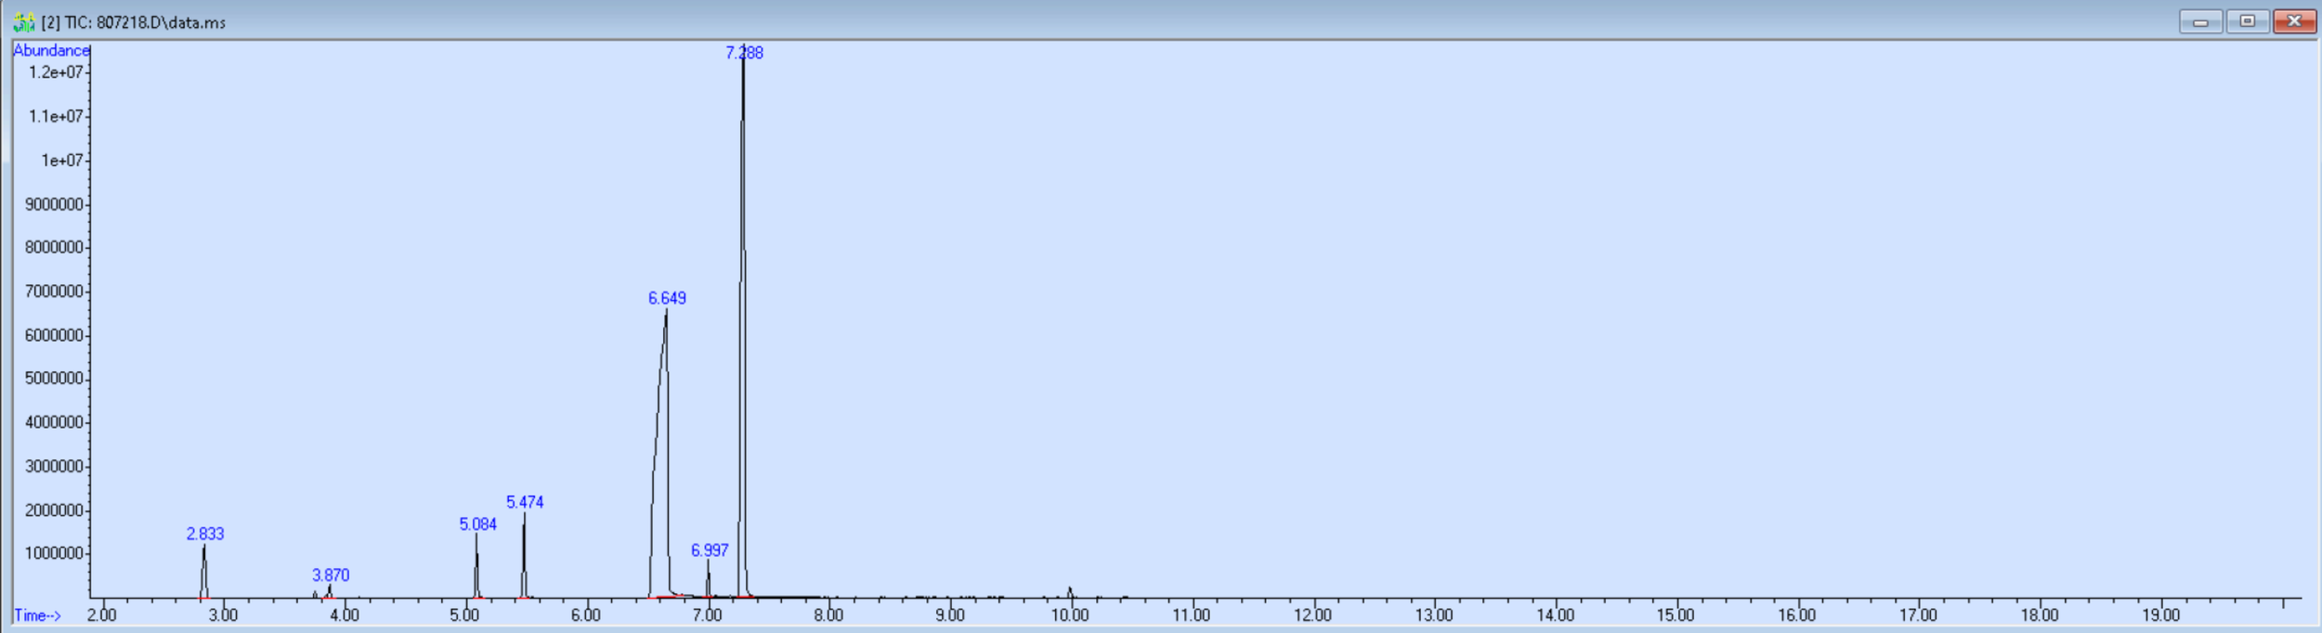The image size is (2322, 633).
Task: Select the peak labeled 6.997
Action: click(x=710, y=550)
